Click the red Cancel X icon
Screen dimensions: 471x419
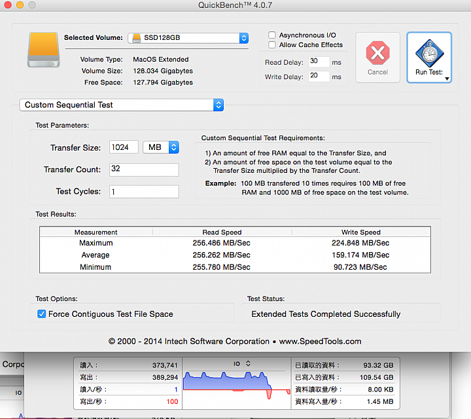coord(377,53)
